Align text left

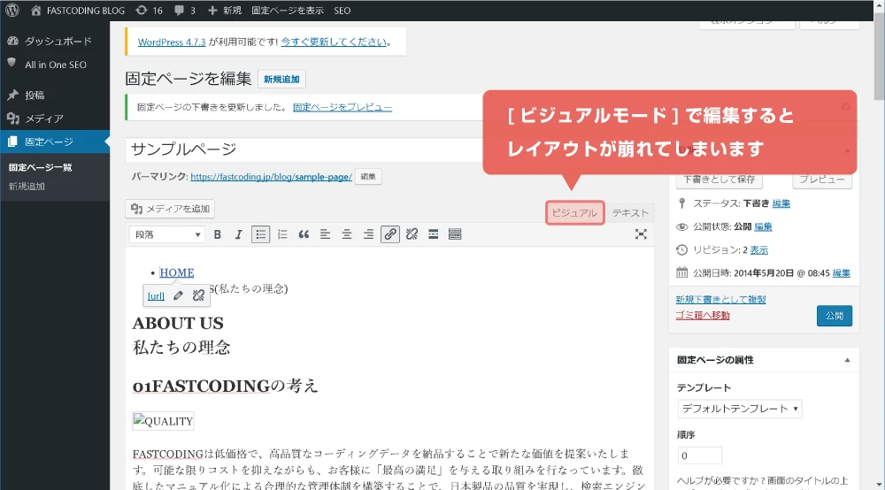click(x=325, y=234)
